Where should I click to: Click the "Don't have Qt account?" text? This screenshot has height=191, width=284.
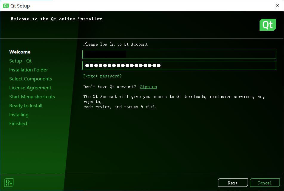pyautogui.click(x=109, y=87)
